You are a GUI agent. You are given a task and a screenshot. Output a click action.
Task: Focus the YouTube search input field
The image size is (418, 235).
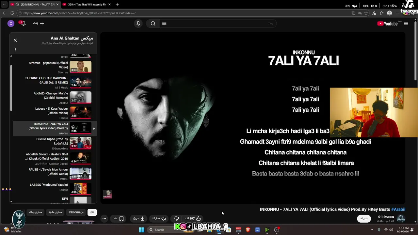(x=218, y=23)
